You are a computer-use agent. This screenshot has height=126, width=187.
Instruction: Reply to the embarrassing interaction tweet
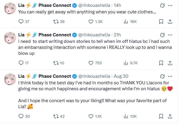(21, 63)
